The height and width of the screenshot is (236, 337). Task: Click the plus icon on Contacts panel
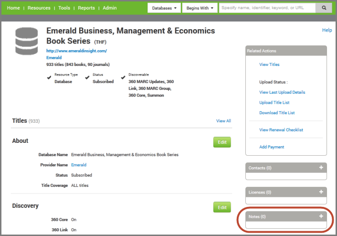click(321, 167)
